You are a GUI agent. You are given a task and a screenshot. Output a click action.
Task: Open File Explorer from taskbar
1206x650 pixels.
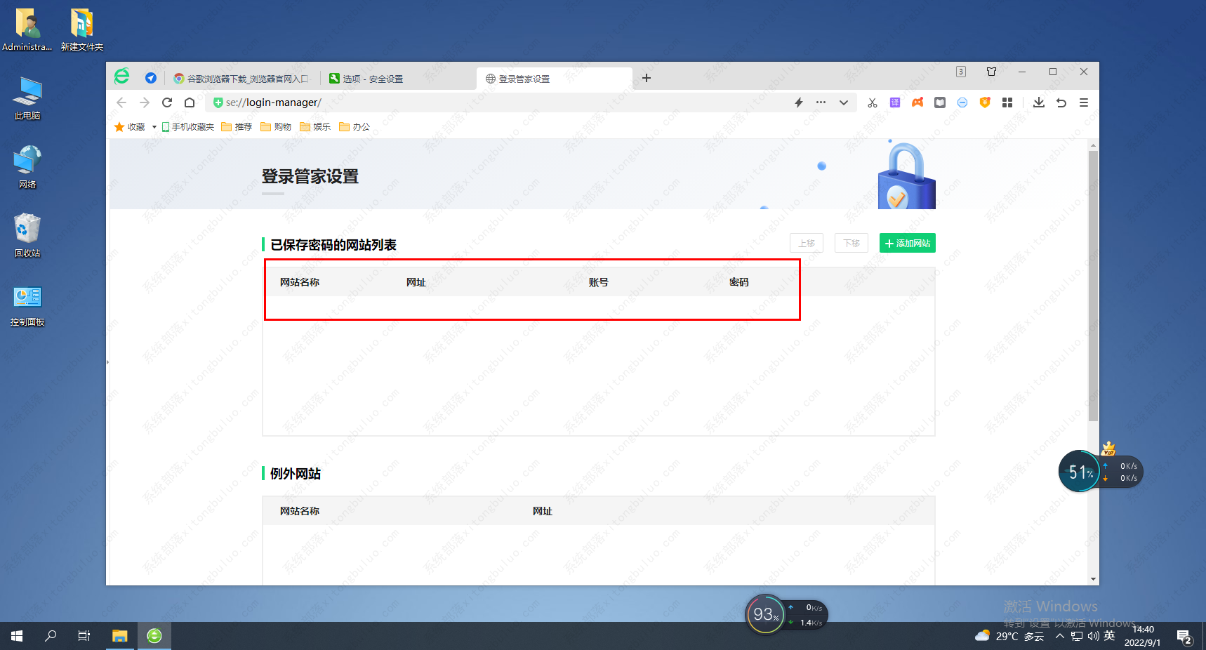(x=120, y=636)
